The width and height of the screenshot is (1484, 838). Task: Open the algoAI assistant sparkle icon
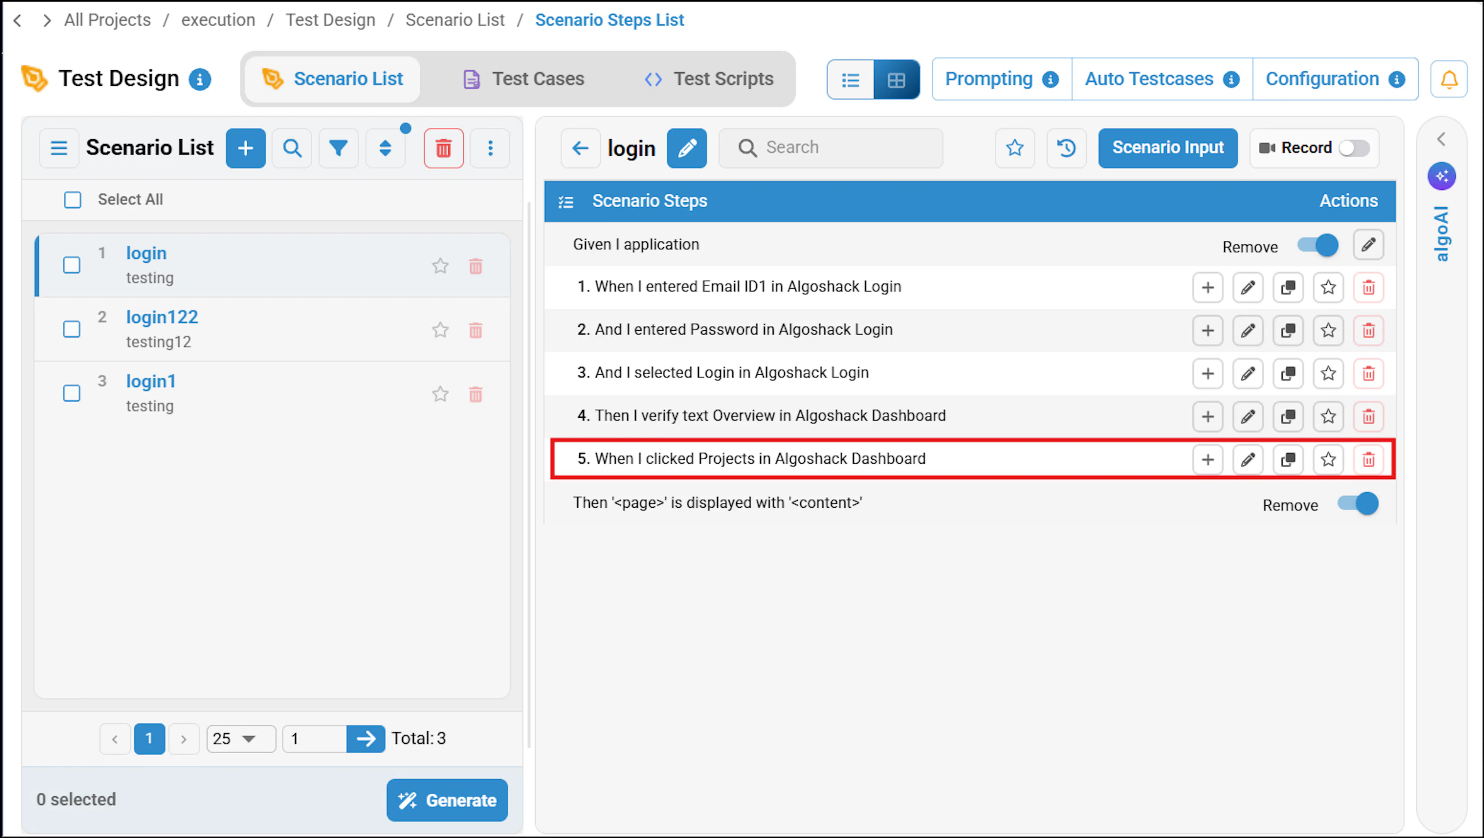tap(1441, 176)
